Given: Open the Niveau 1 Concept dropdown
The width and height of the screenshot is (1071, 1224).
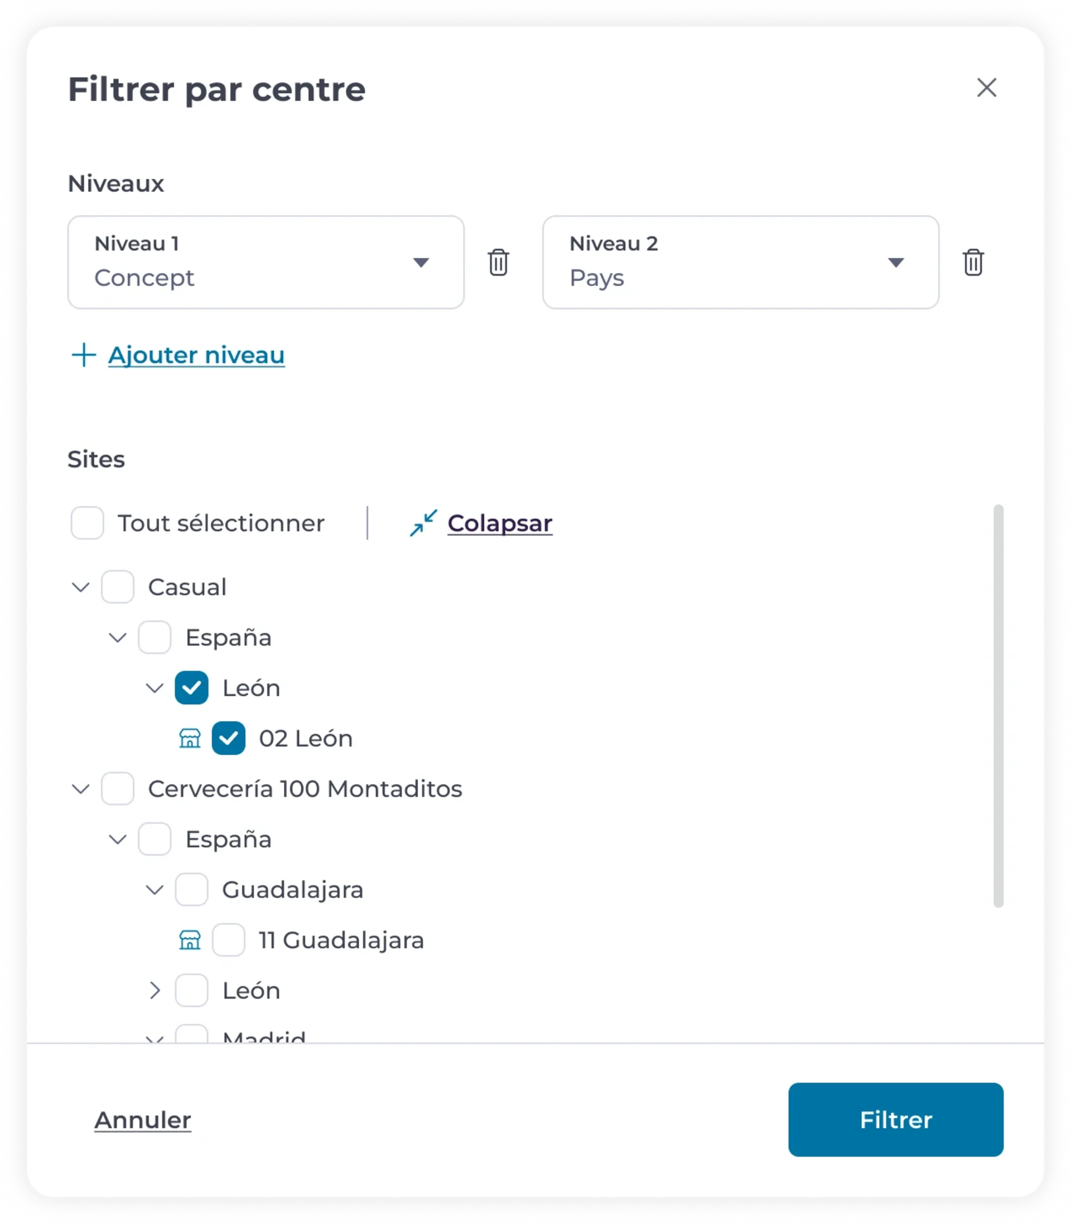Looking at the screenshot, I should click(x=266, y=262).
